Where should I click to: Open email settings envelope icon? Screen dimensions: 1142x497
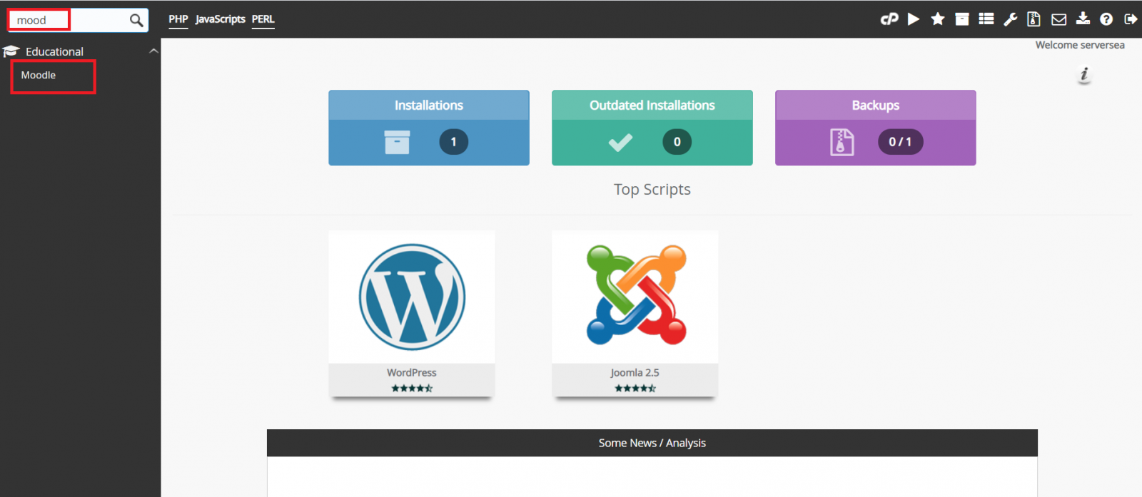pos(1059,19)
